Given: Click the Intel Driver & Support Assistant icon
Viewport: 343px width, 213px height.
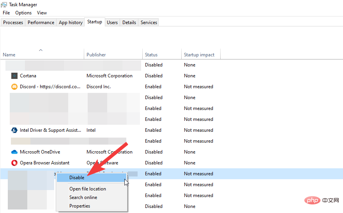Looking at the screenshot, I should (x=14, y=130).
